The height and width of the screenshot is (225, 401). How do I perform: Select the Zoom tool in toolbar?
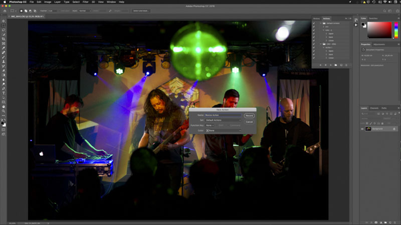pyautogui.click(x=4, y=111)
